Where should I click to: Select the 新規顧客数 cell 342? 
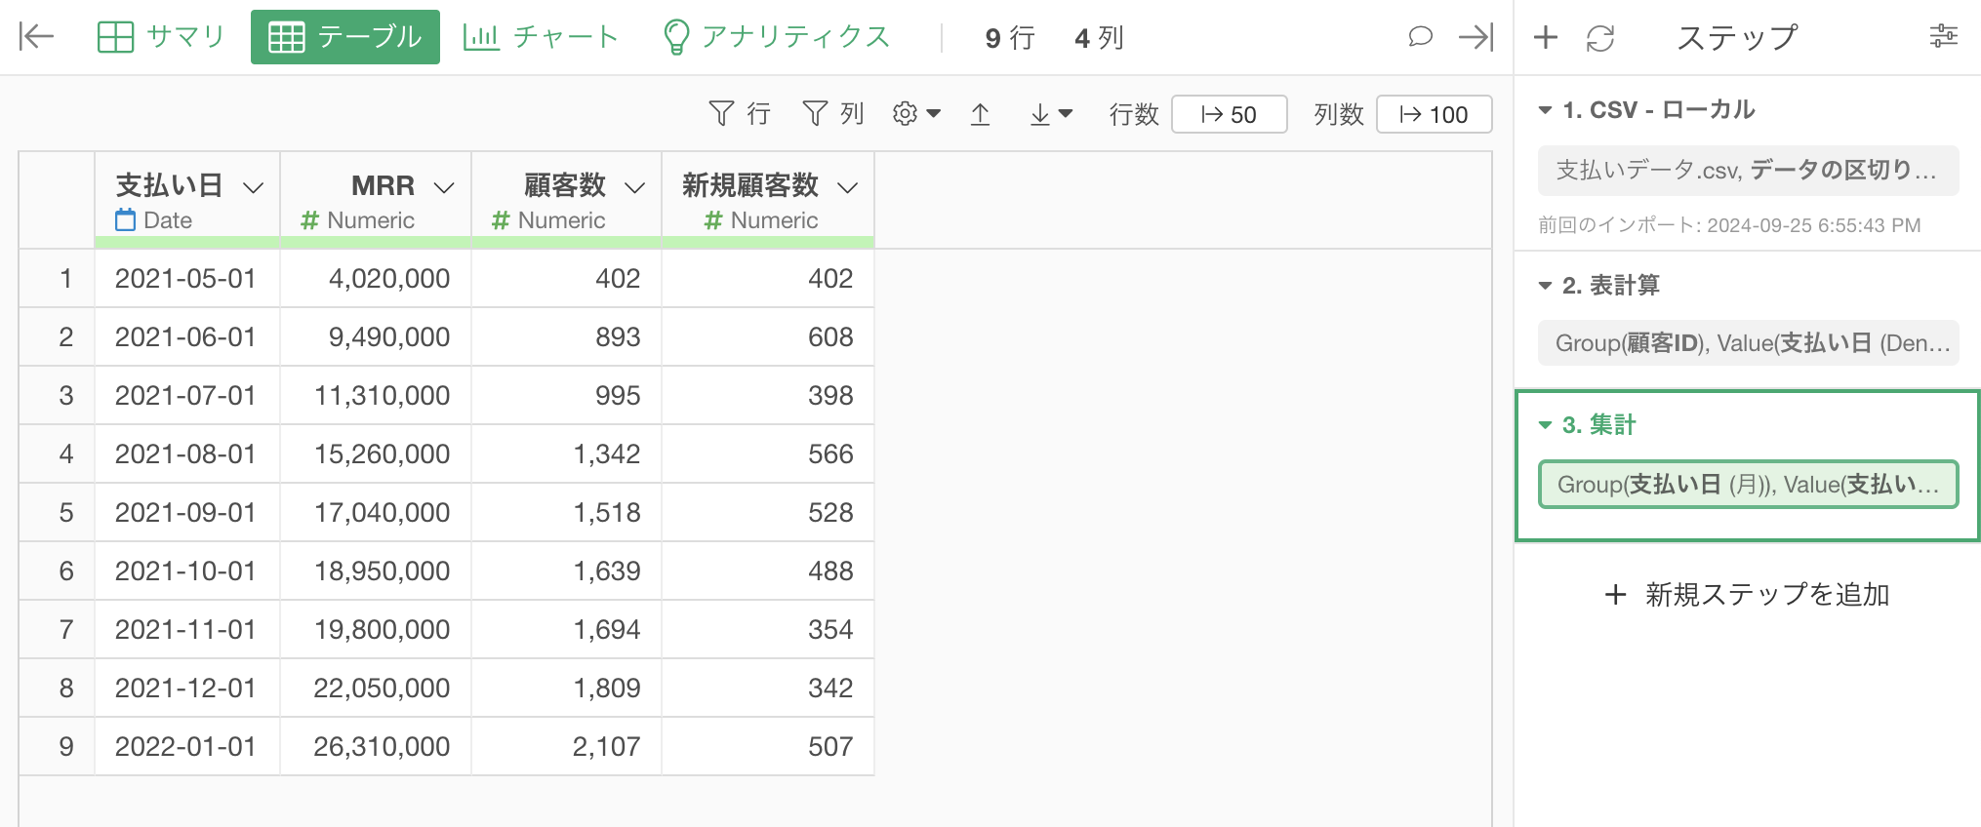[x=768, y=688]
